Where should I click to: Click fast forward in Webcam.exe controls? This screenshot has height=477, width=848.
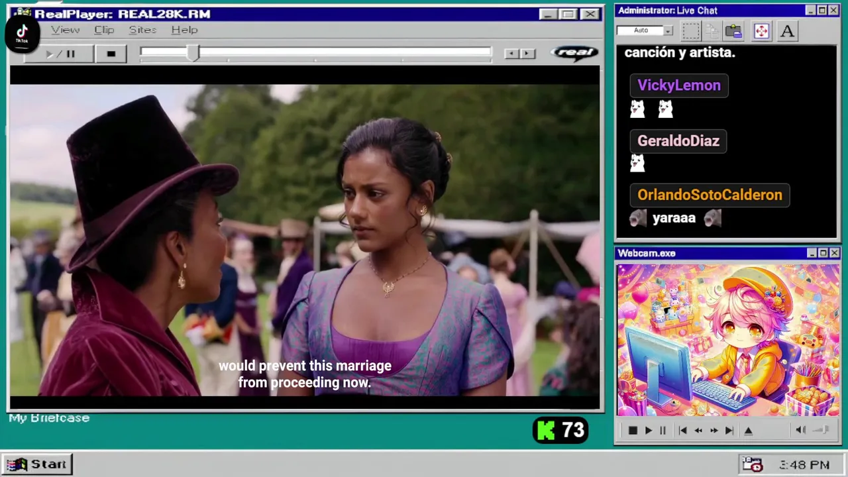pyautogui.click(x=714, y=431)
